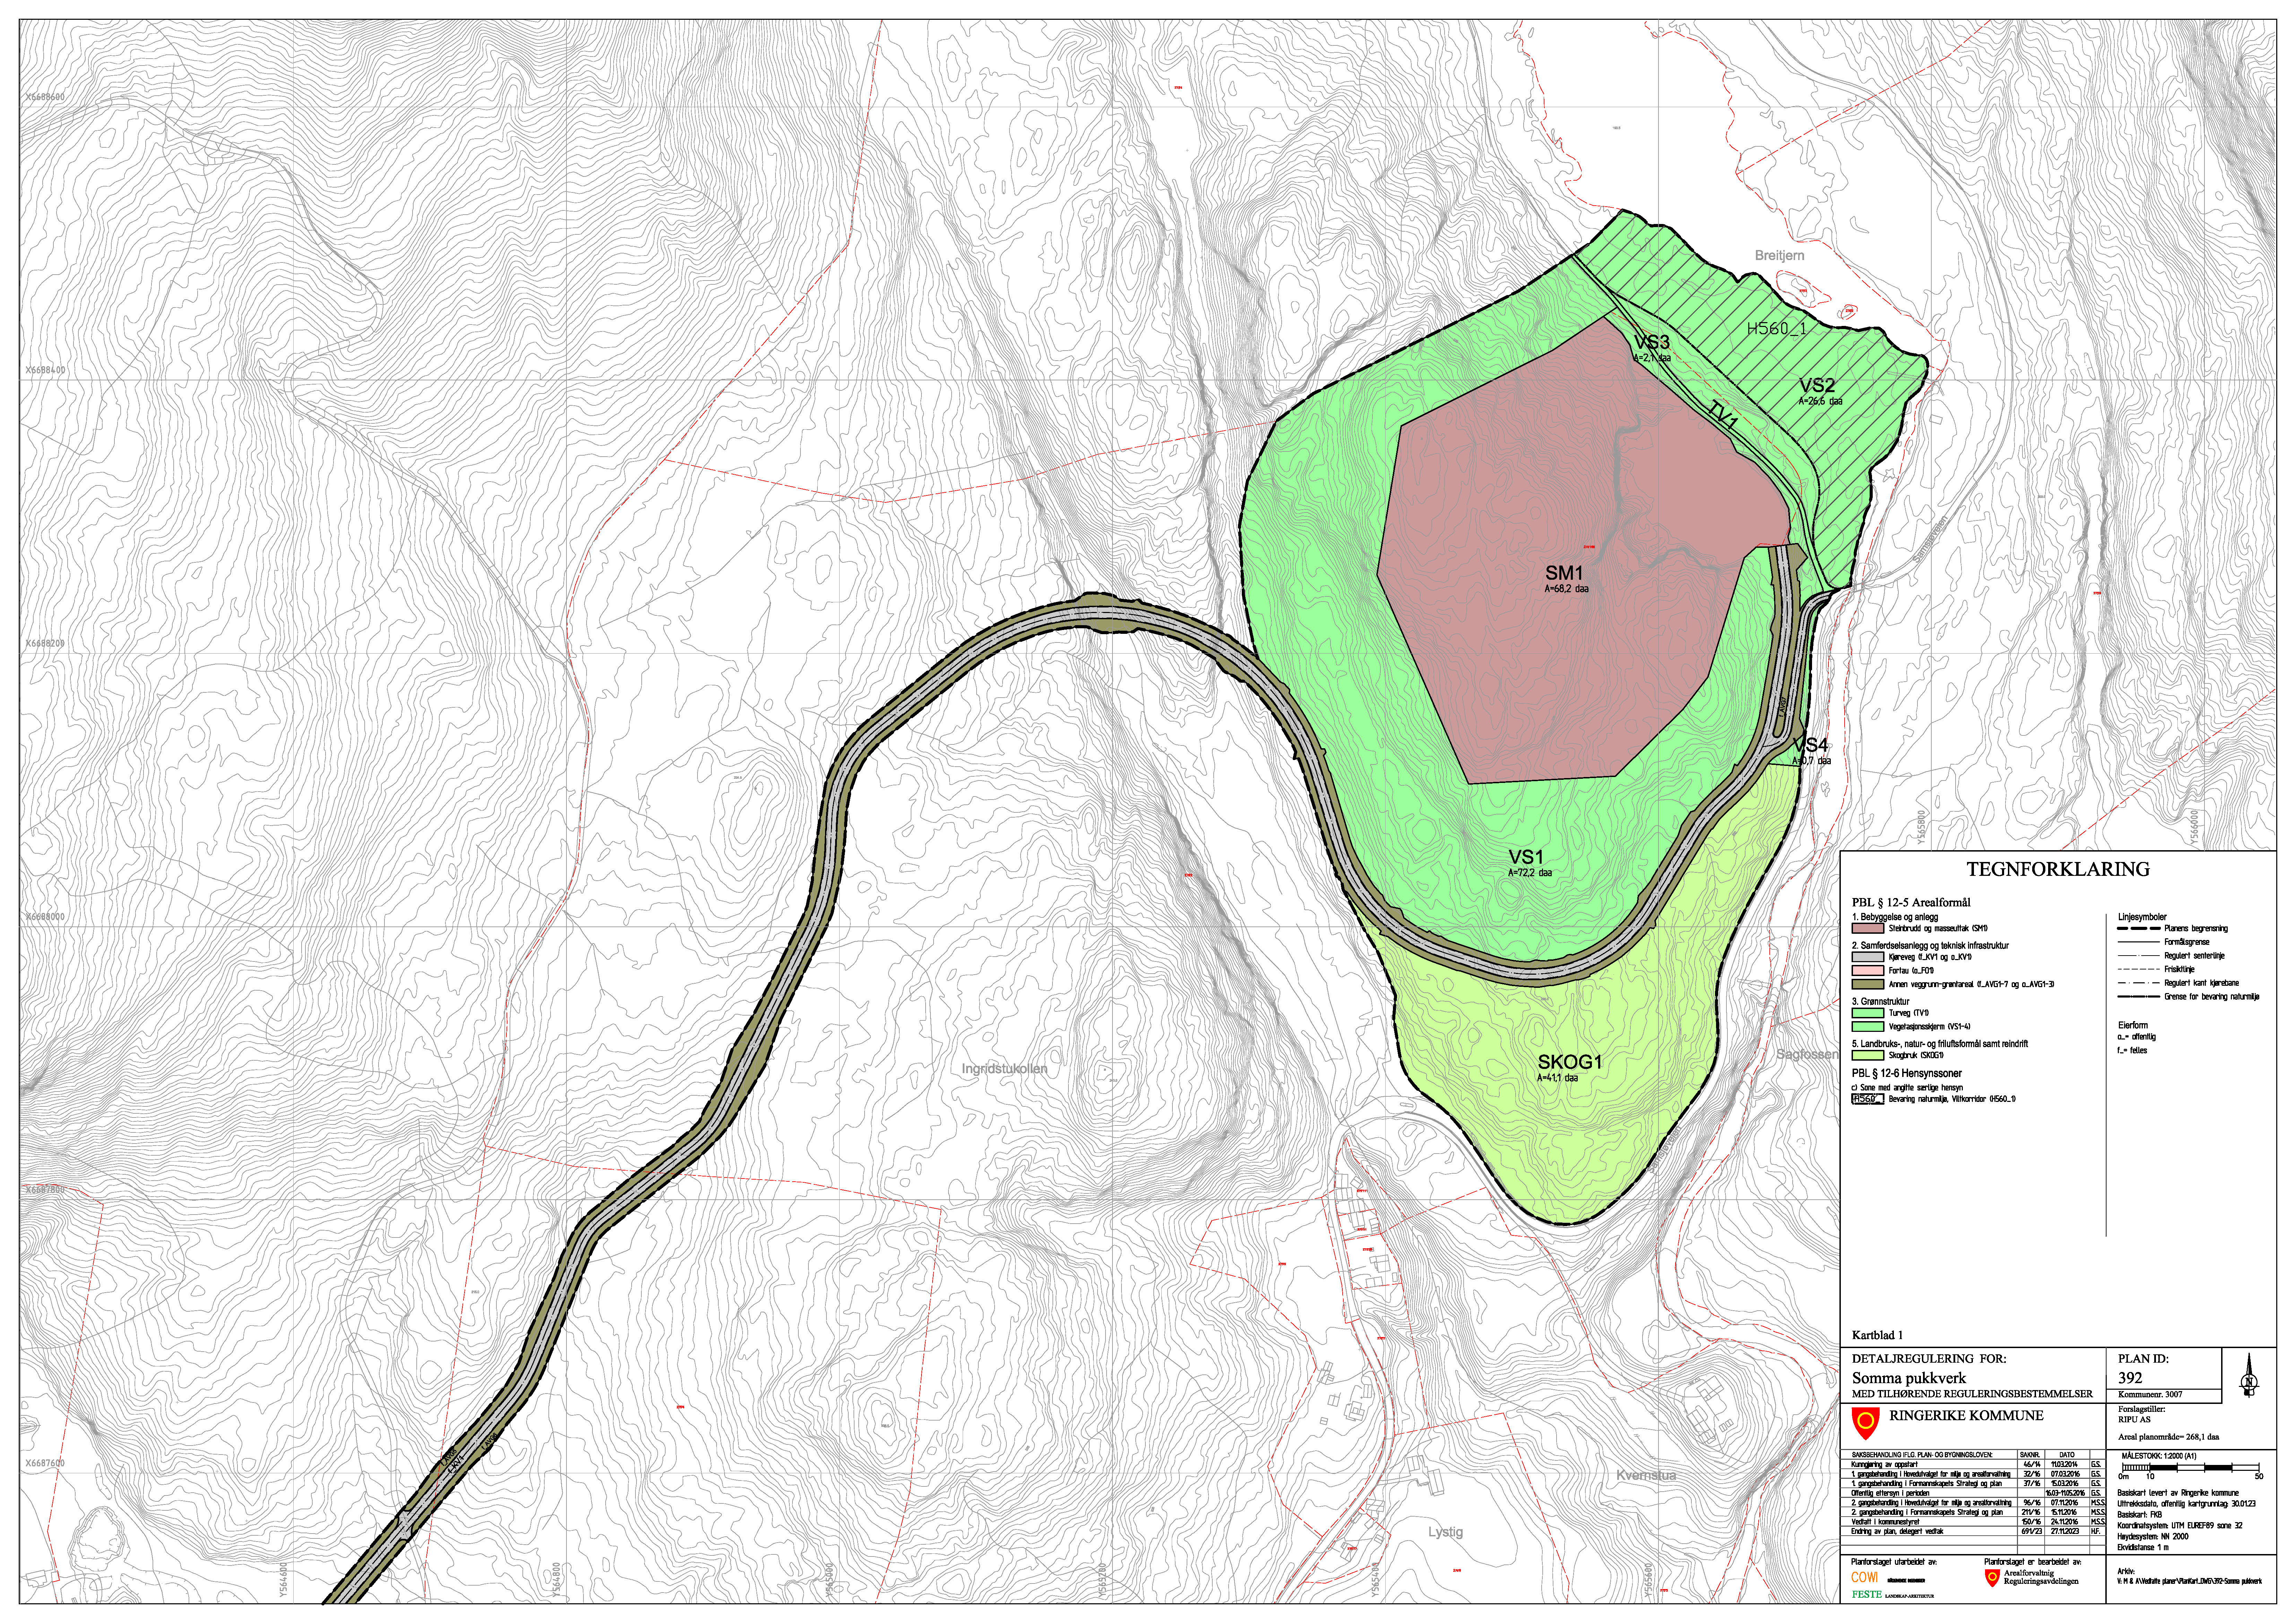Screen dimensions: 2296x1622
Task: Click the Lystig place name
Action: tap(1446, 1532)
